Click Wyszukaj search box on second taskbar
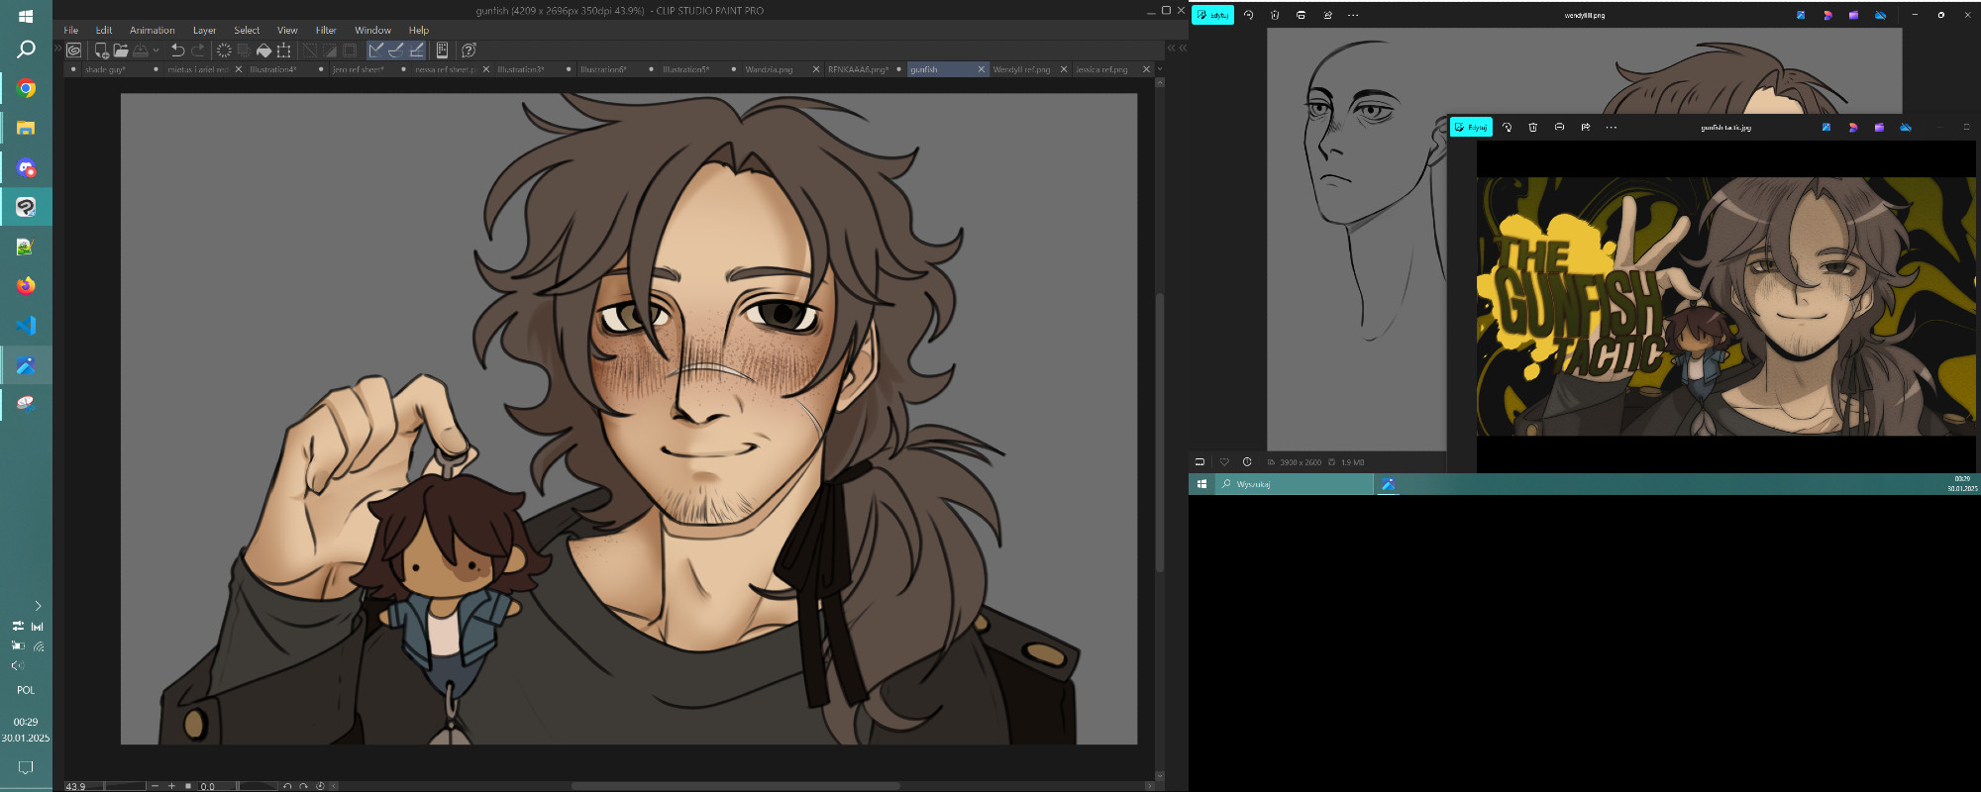The width and height of the screenshot is (1981, 792). click(x=1294, y=484)
